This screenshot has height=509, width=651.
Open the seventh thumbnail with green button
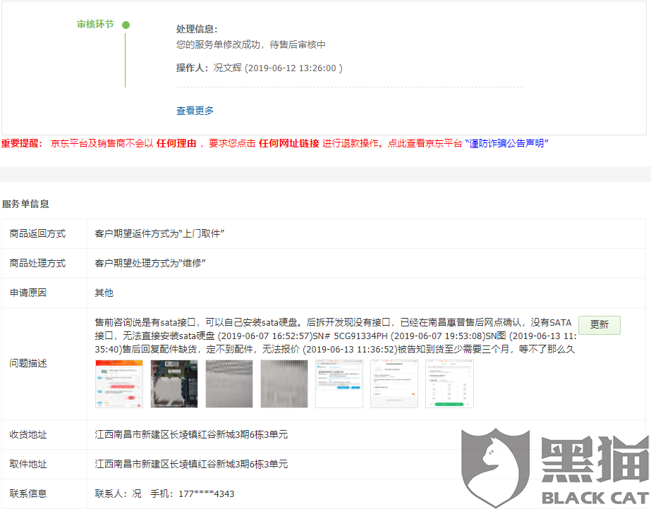click(449, 384)
